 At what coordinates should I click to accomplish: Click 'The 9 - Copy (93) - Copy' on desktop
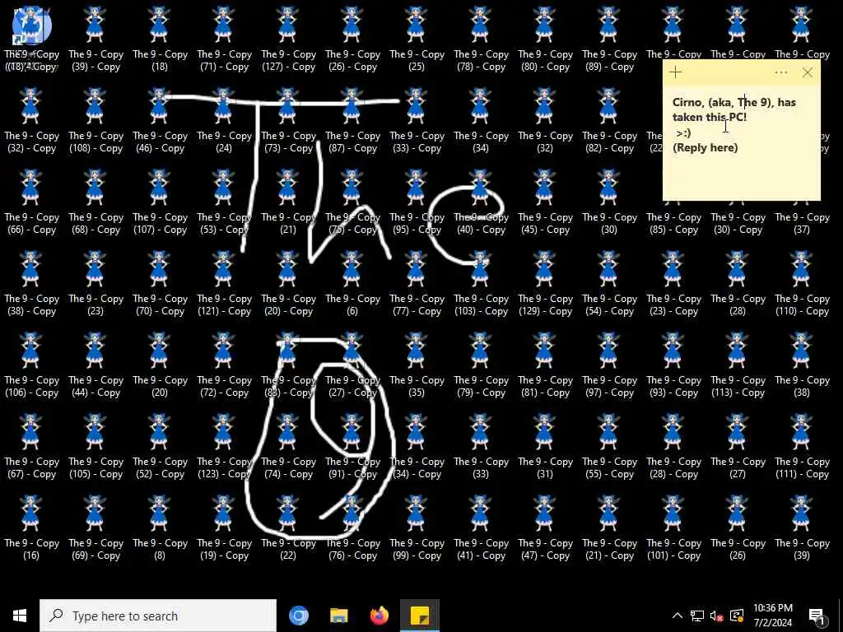tap(673, 366)
